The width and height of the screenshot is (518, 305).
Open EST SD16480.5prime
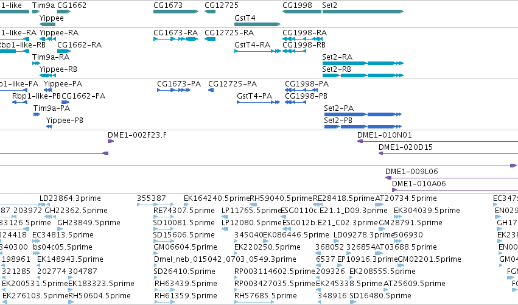(x=353, y=303)
